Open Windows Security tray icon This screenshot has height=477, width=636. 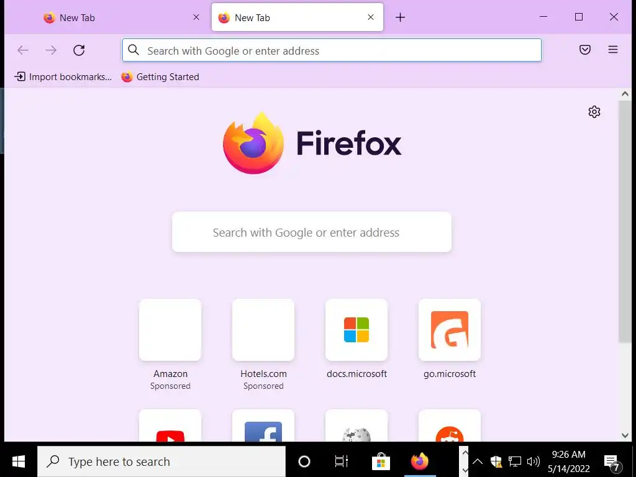pyautogui.click(x=496, y=461)
